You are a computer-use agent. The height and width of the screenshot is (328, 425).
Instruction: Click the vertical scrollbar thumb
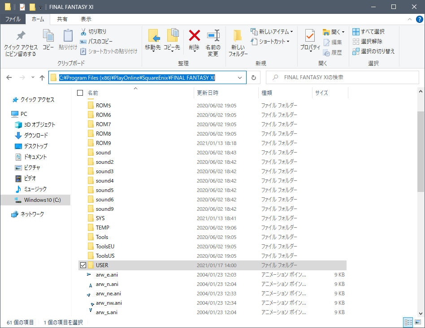click(x=421, y=152)
